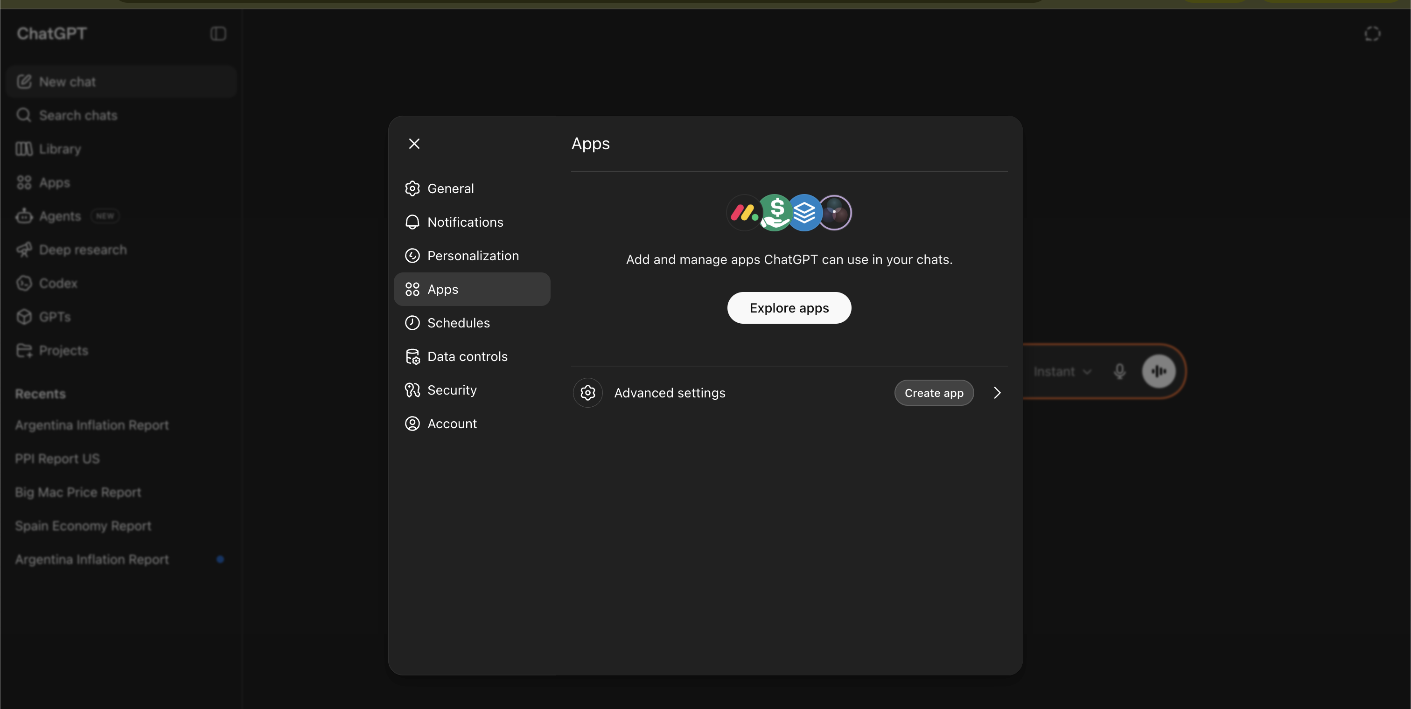Open Deep research in the sidebar
The image size is (1411, 709).
(x=120, y=250)
